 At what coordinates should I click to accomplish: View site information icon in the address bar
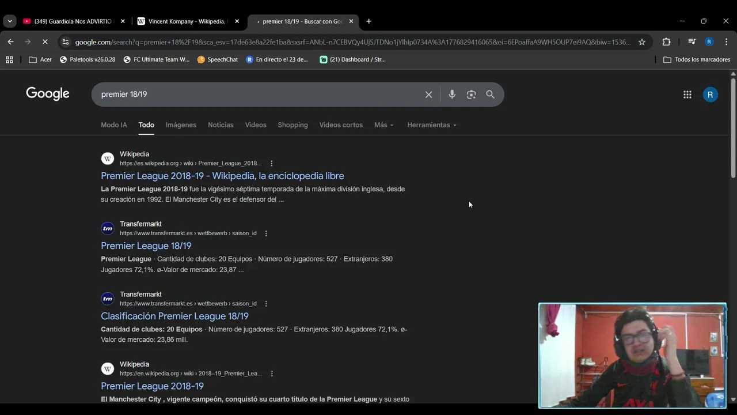click(65, 42)
